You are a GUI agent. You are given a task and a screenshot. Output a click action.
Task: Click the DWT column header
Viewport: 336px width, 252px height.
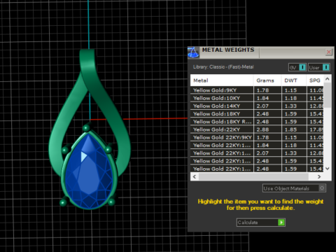coord(294,80)
